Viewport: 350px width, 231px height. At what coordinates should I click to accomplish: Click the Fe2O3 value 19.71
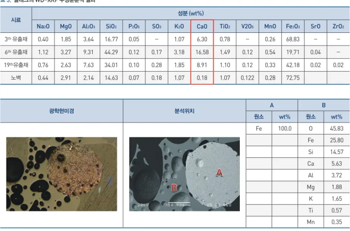(293, 52)
